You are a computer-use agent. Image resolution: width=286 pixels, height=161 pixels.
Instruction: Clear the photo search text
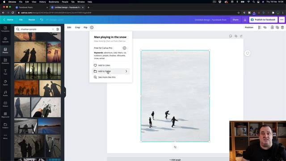pos(53,29)
